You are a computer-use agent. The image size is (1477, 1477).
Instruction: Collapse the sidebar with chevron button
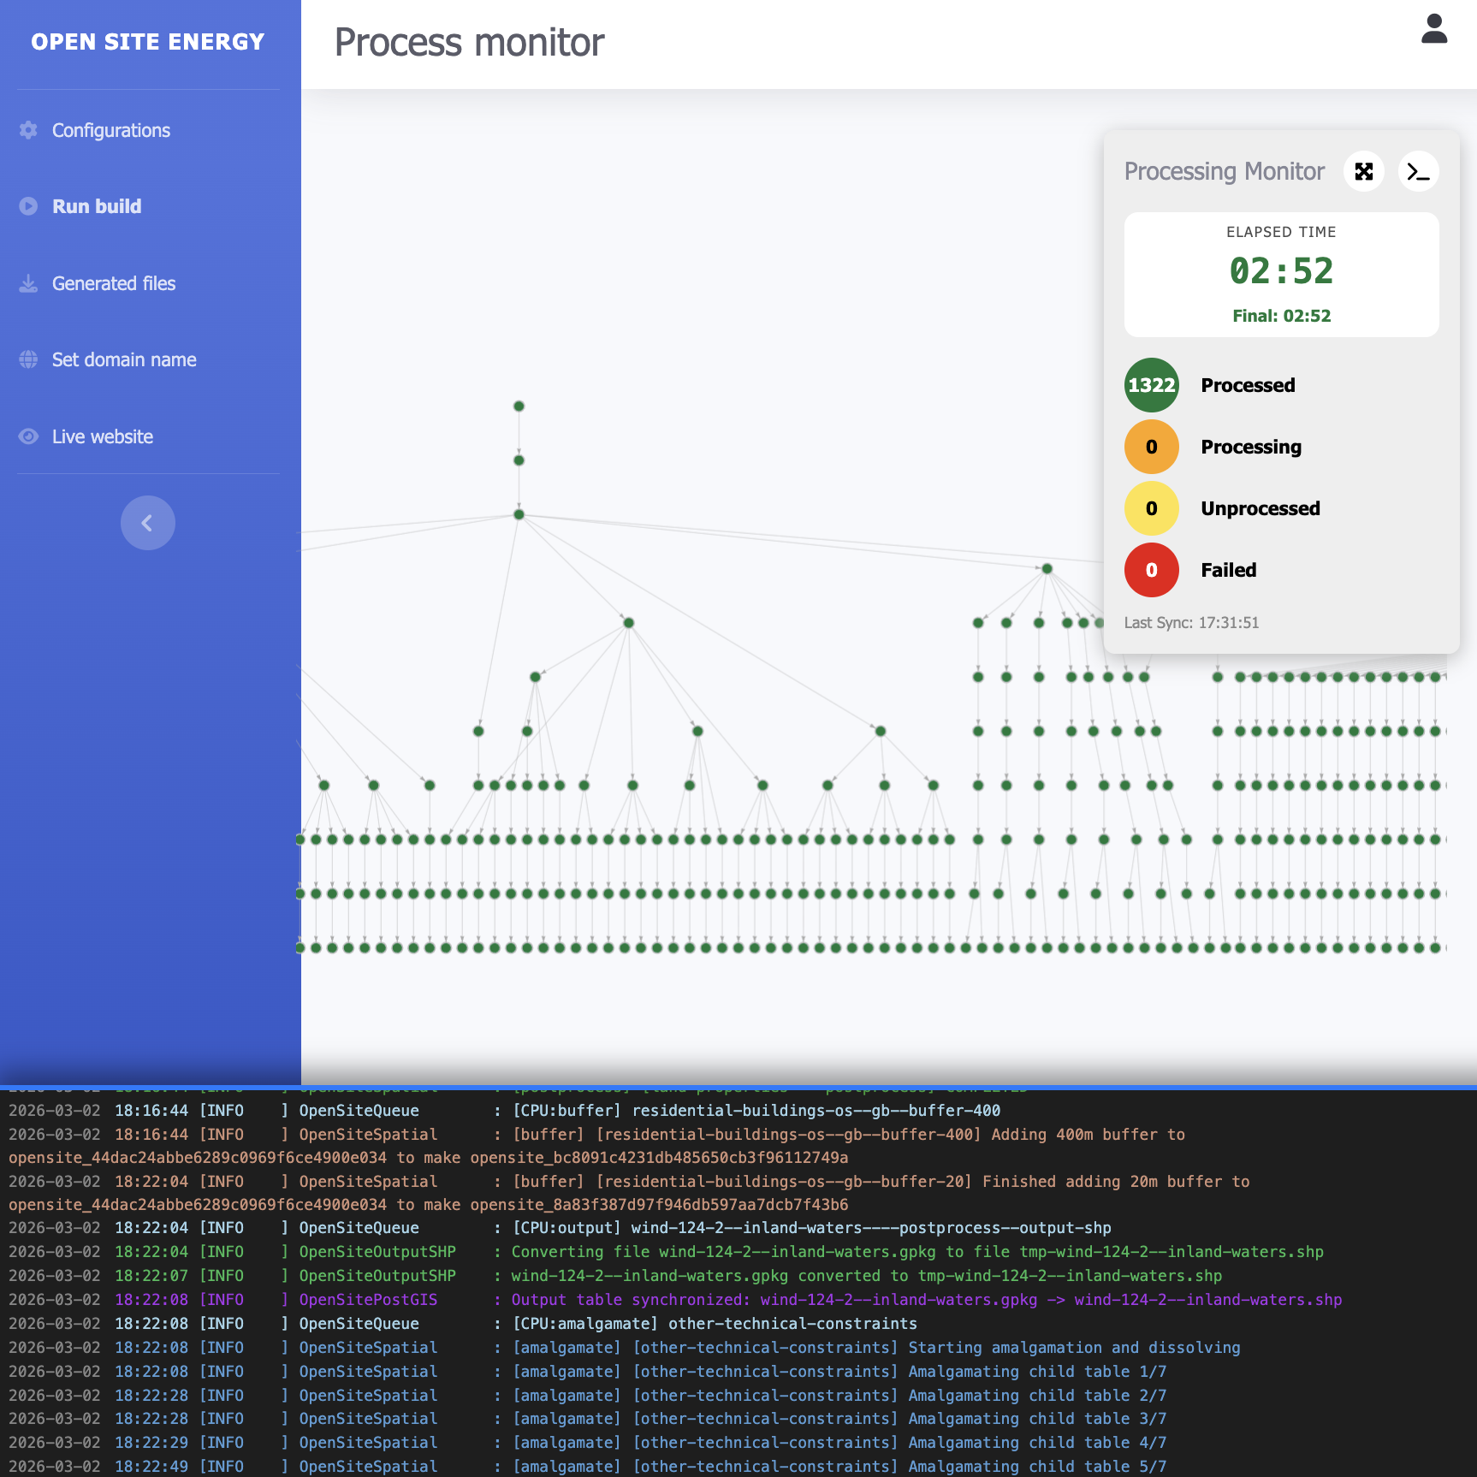(x=147, y=523)
